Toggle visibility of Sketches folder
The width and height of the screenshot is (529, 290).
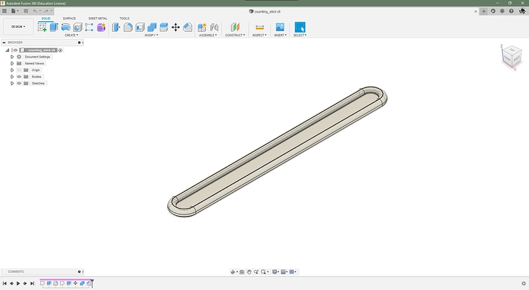click(x=19, y=83)
